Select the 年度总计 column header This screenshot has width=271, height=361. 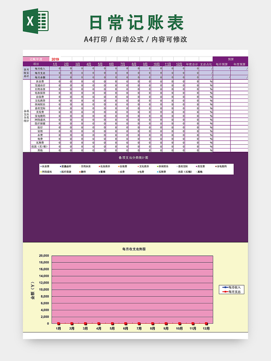coord(192,64)
